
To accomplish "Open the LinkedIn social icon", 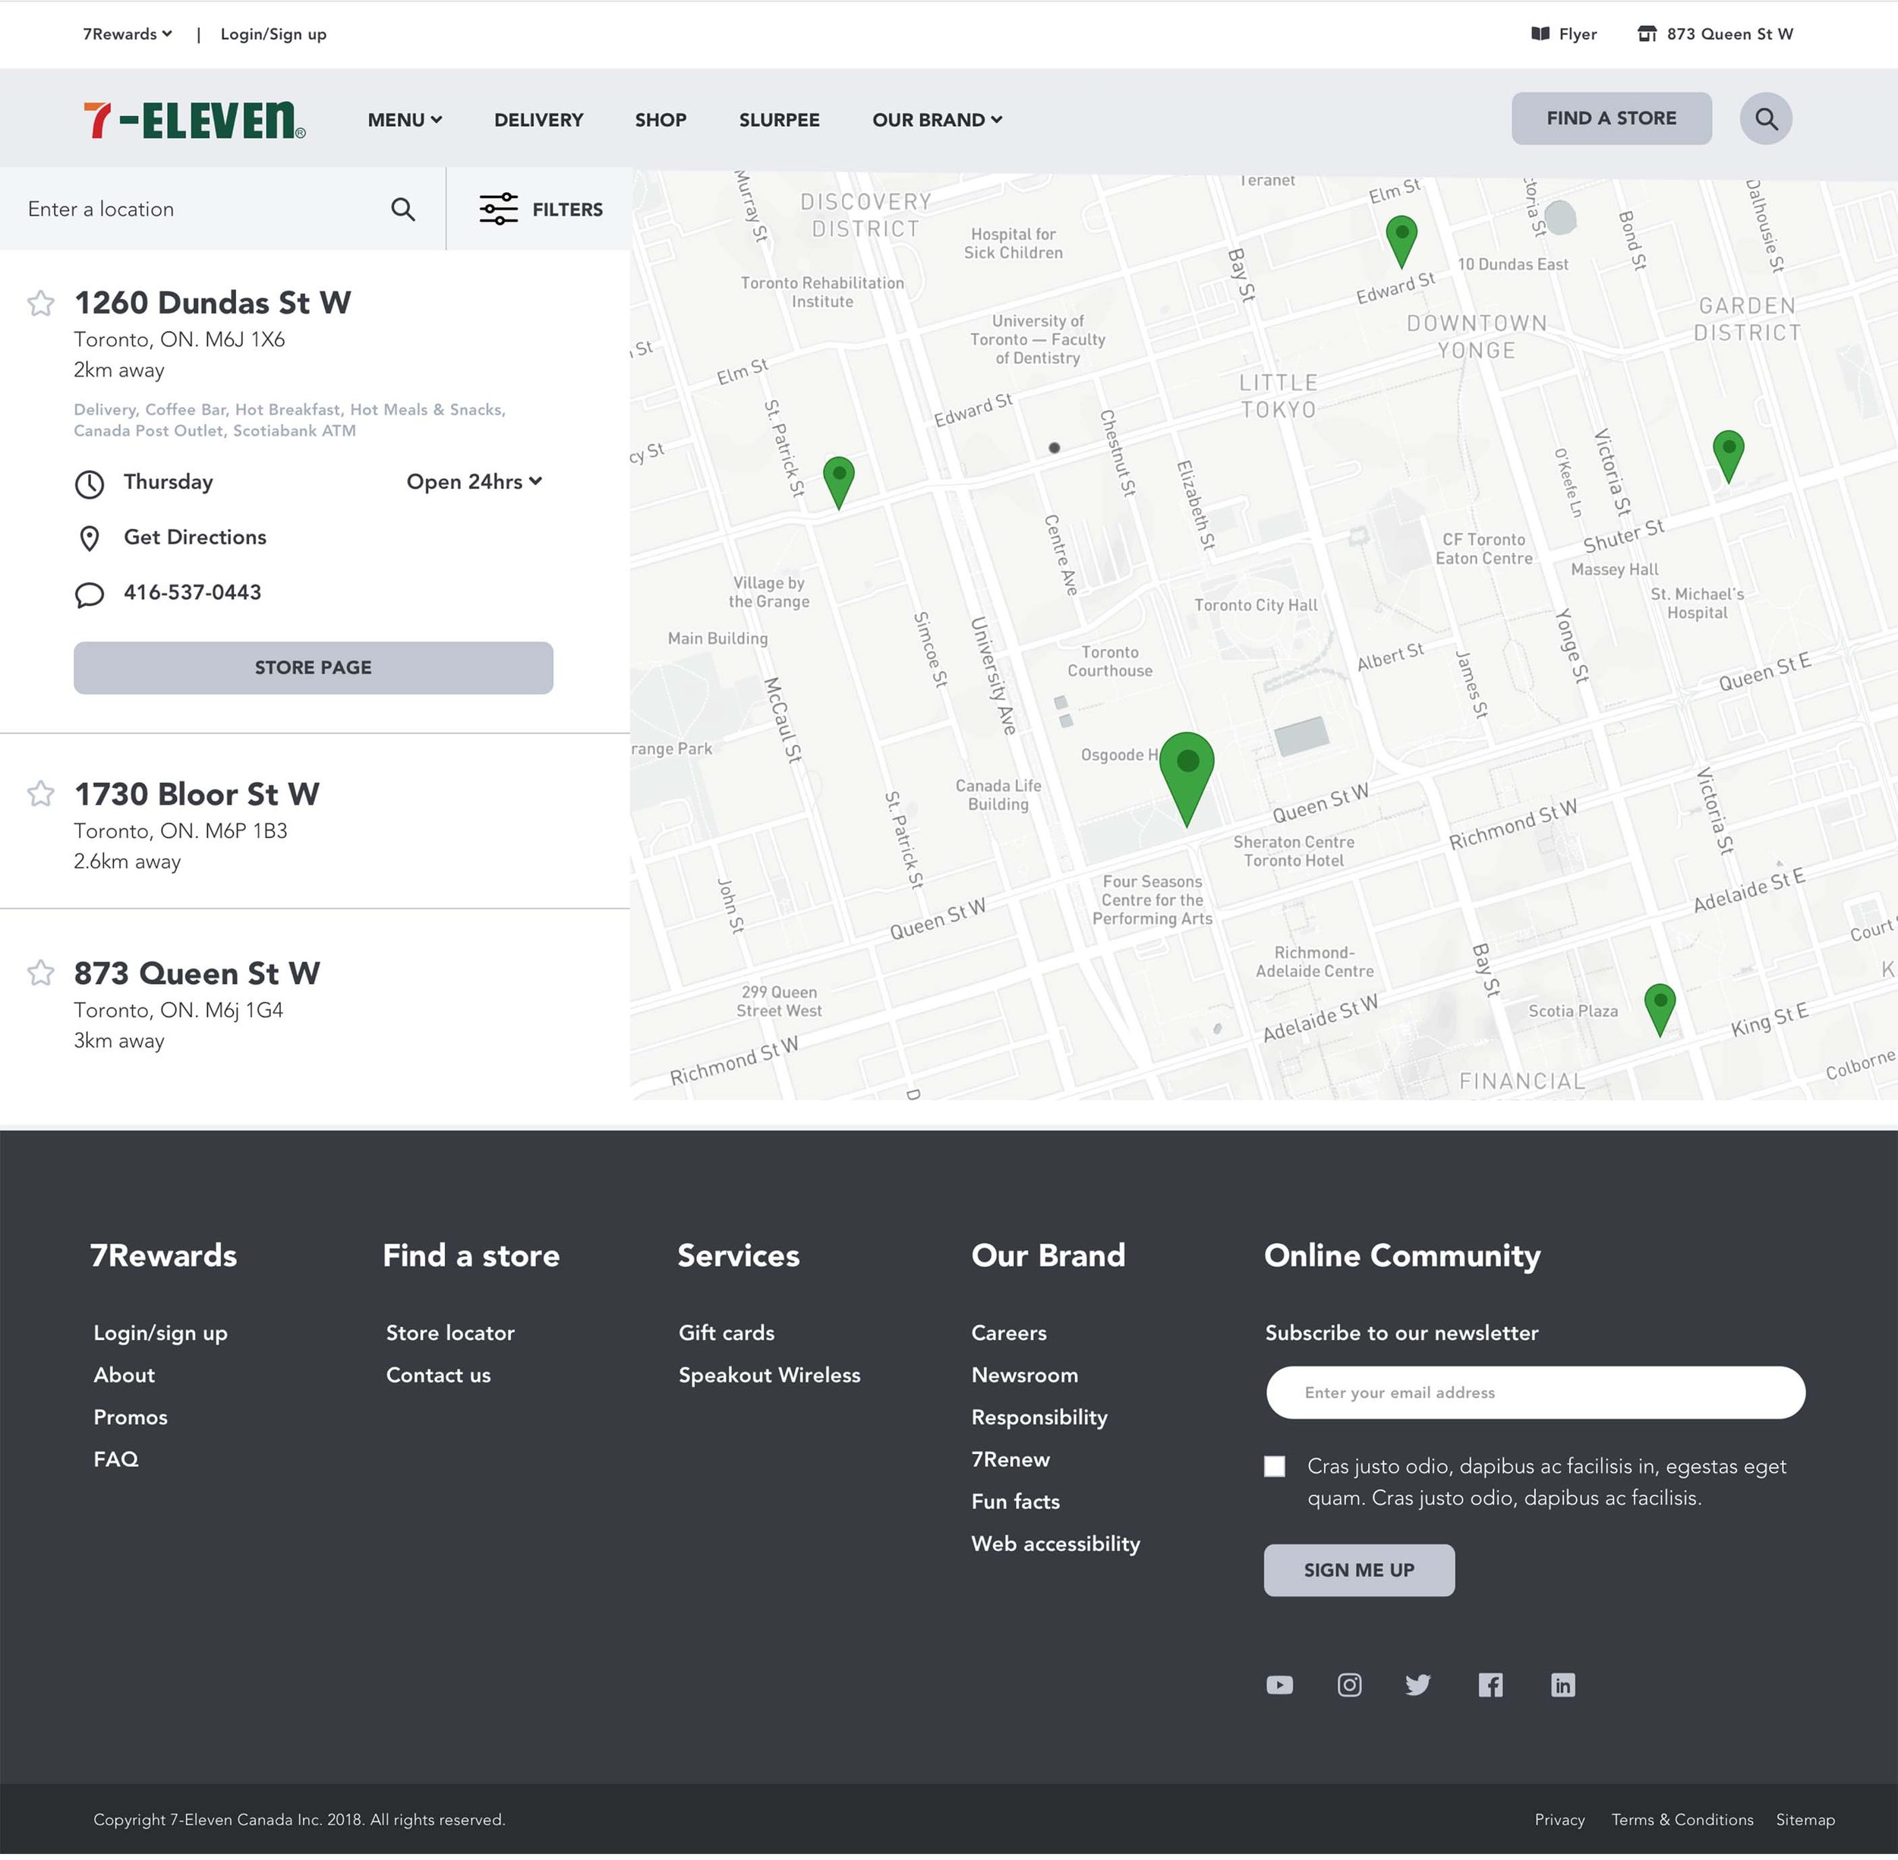I will click(x=1562, y=1685).
